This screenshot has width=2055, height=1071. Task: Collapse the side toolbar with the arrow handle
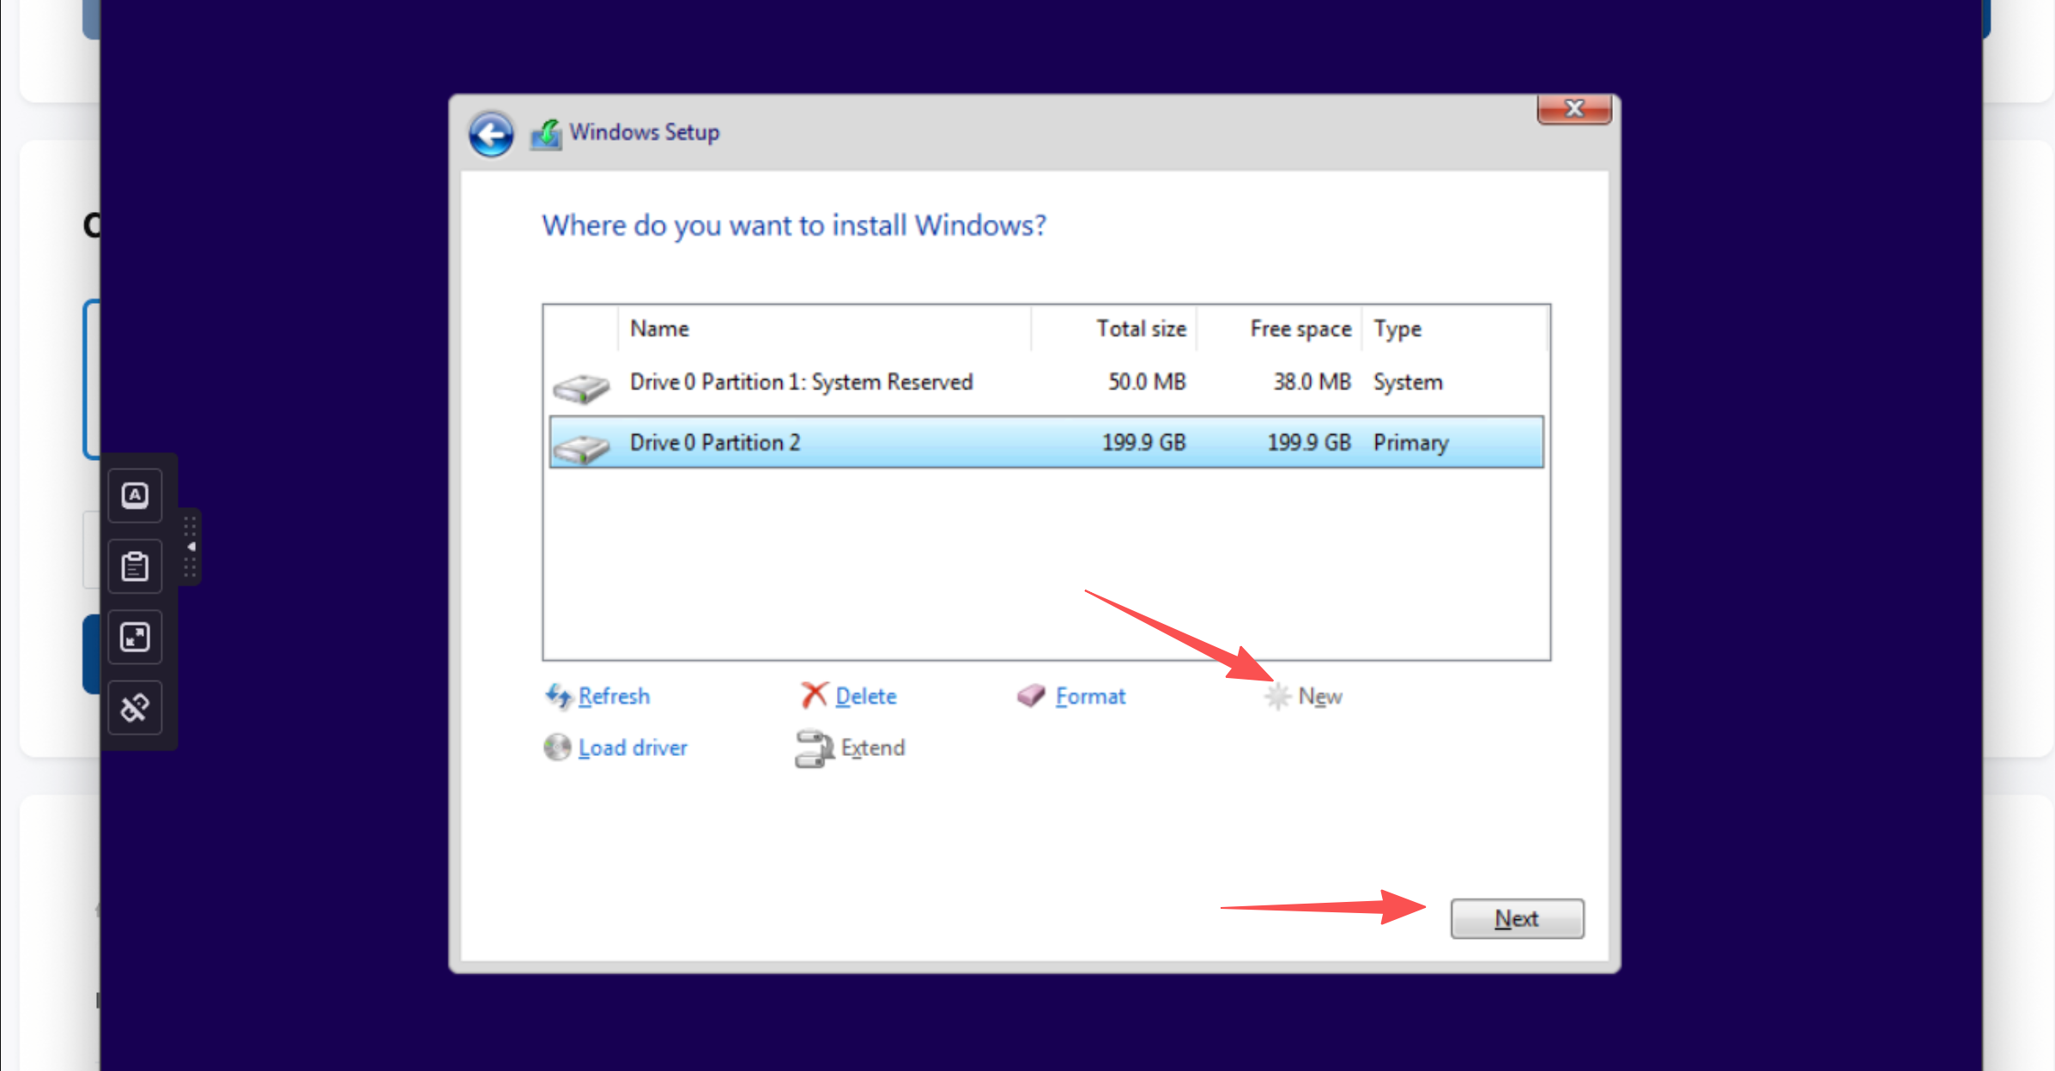[x=191, y=547]
